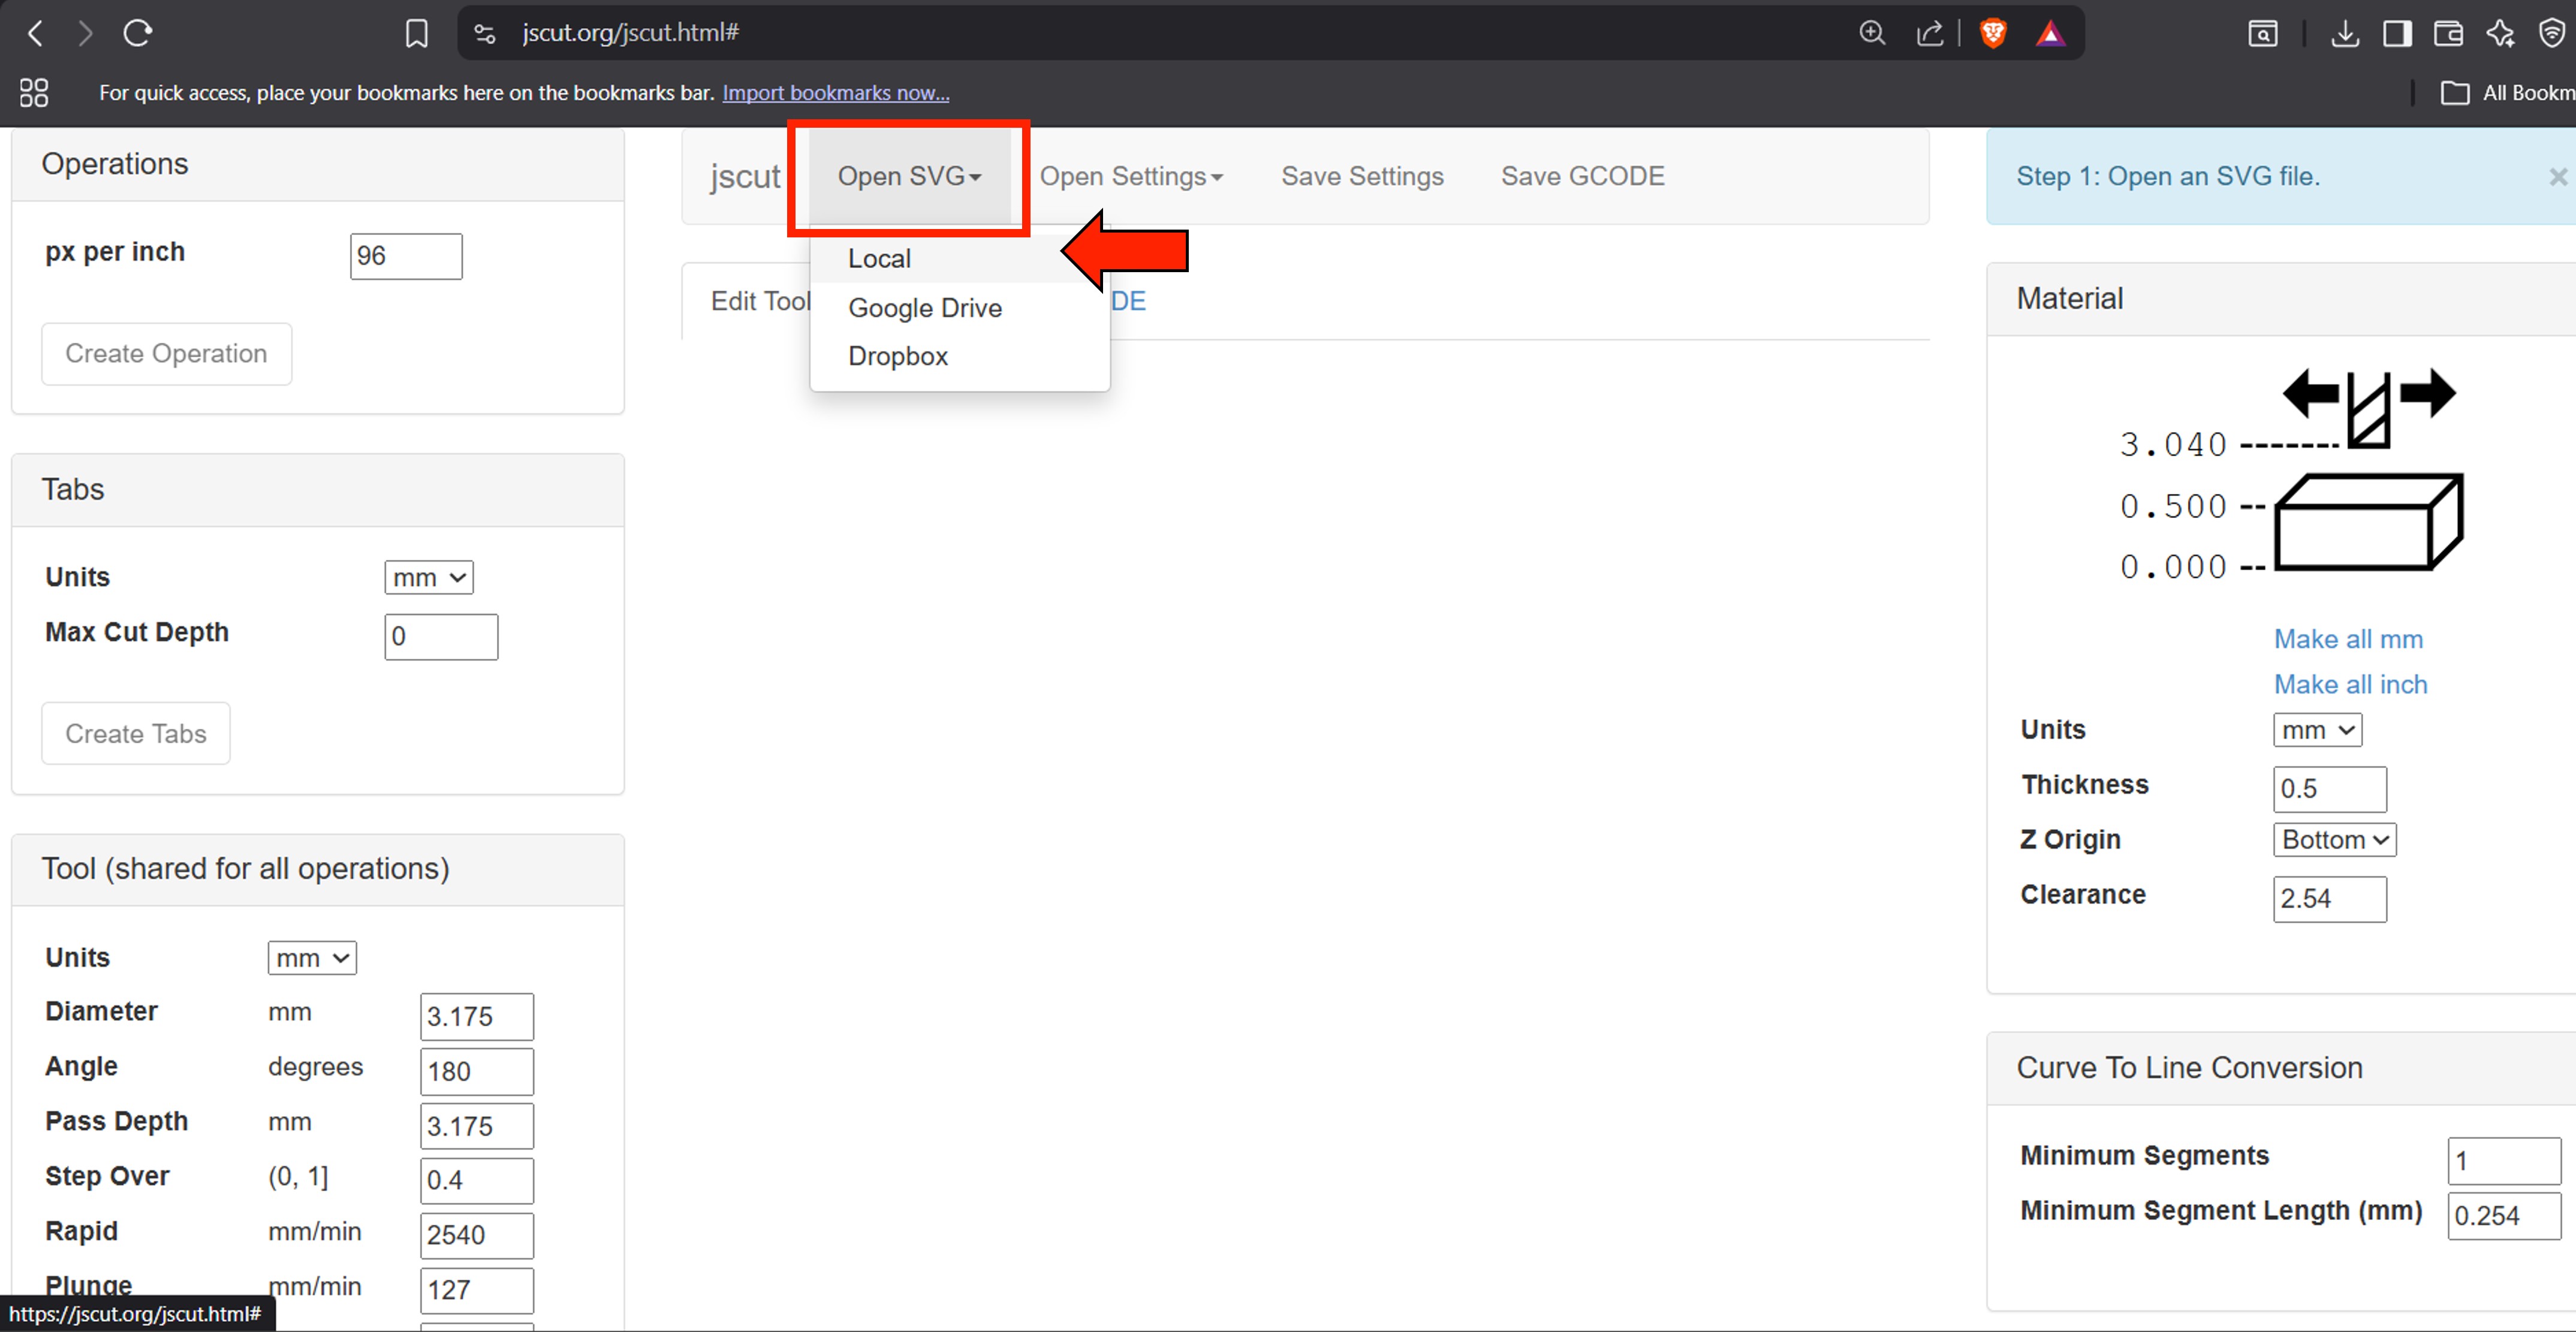This screenshot has height=1332, width=2576.
Task: Open the browser downloads icon
Action: click(x=2344, y=33)
